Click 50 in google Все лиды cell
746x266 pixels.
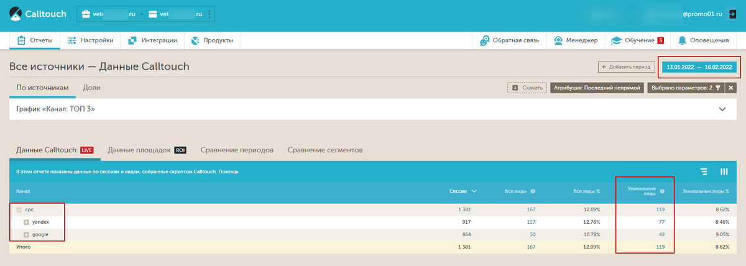click(x=532, y=234)
